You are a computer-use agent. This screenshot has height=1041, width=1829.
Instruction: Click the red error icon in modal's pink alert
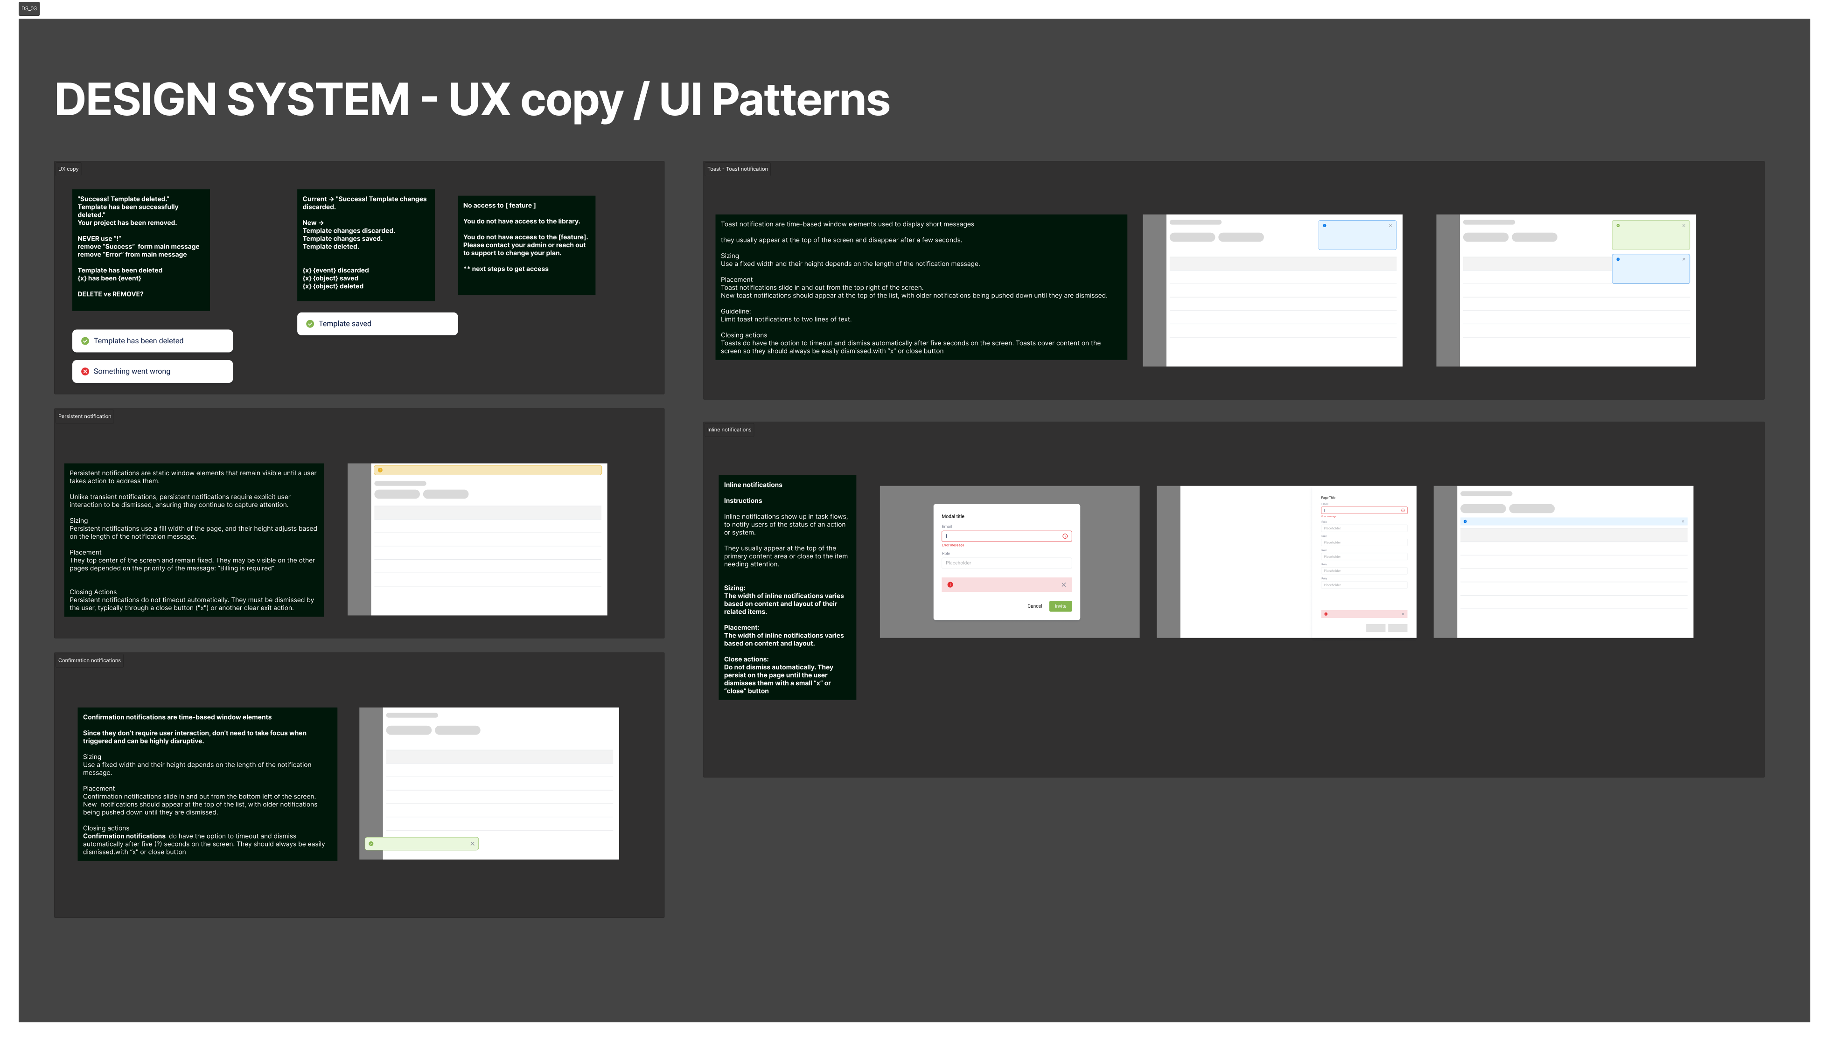[950, 586]
